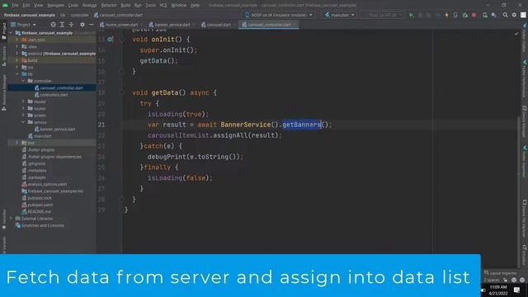The width and height of the screenshot is (528, 297).
Task: Click Collapse All in Project panel
Action: [71, 25]
